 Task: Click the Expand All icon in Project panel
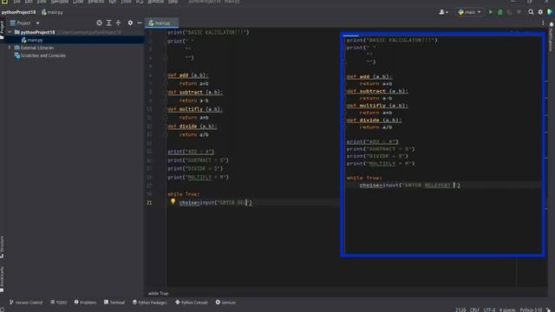point(108,23)
